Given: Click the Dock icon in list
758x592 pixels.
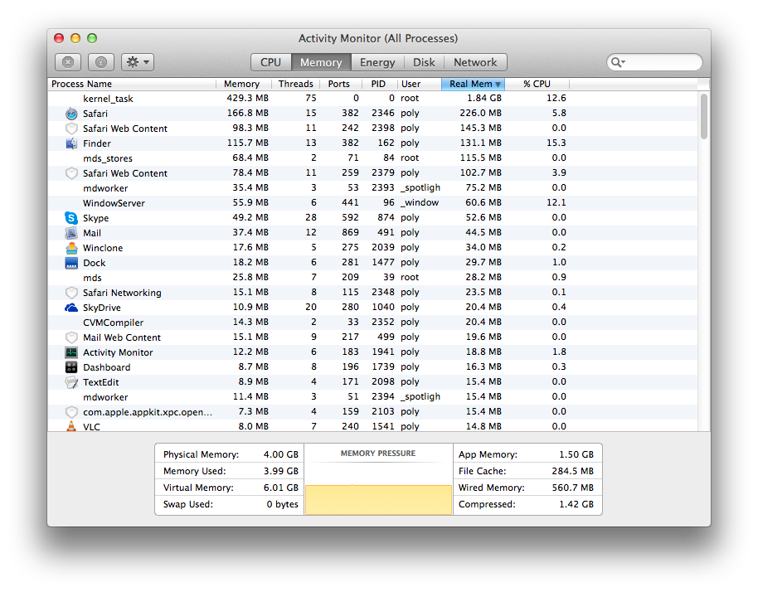Looking at the screenshot, I should click(71, 263).
